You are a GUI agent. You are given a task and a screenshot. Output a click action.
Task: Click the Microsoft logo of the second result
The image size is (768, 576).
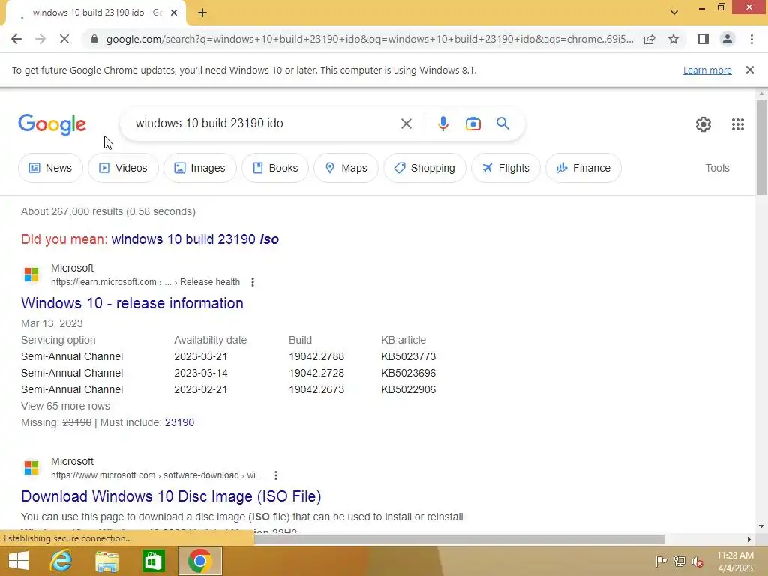point(31,468)
